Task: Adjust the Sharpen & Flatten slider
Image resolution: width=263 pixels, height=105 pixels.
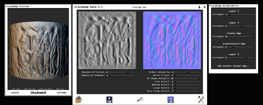Action: pyautogui.click(x=122, y=72)
